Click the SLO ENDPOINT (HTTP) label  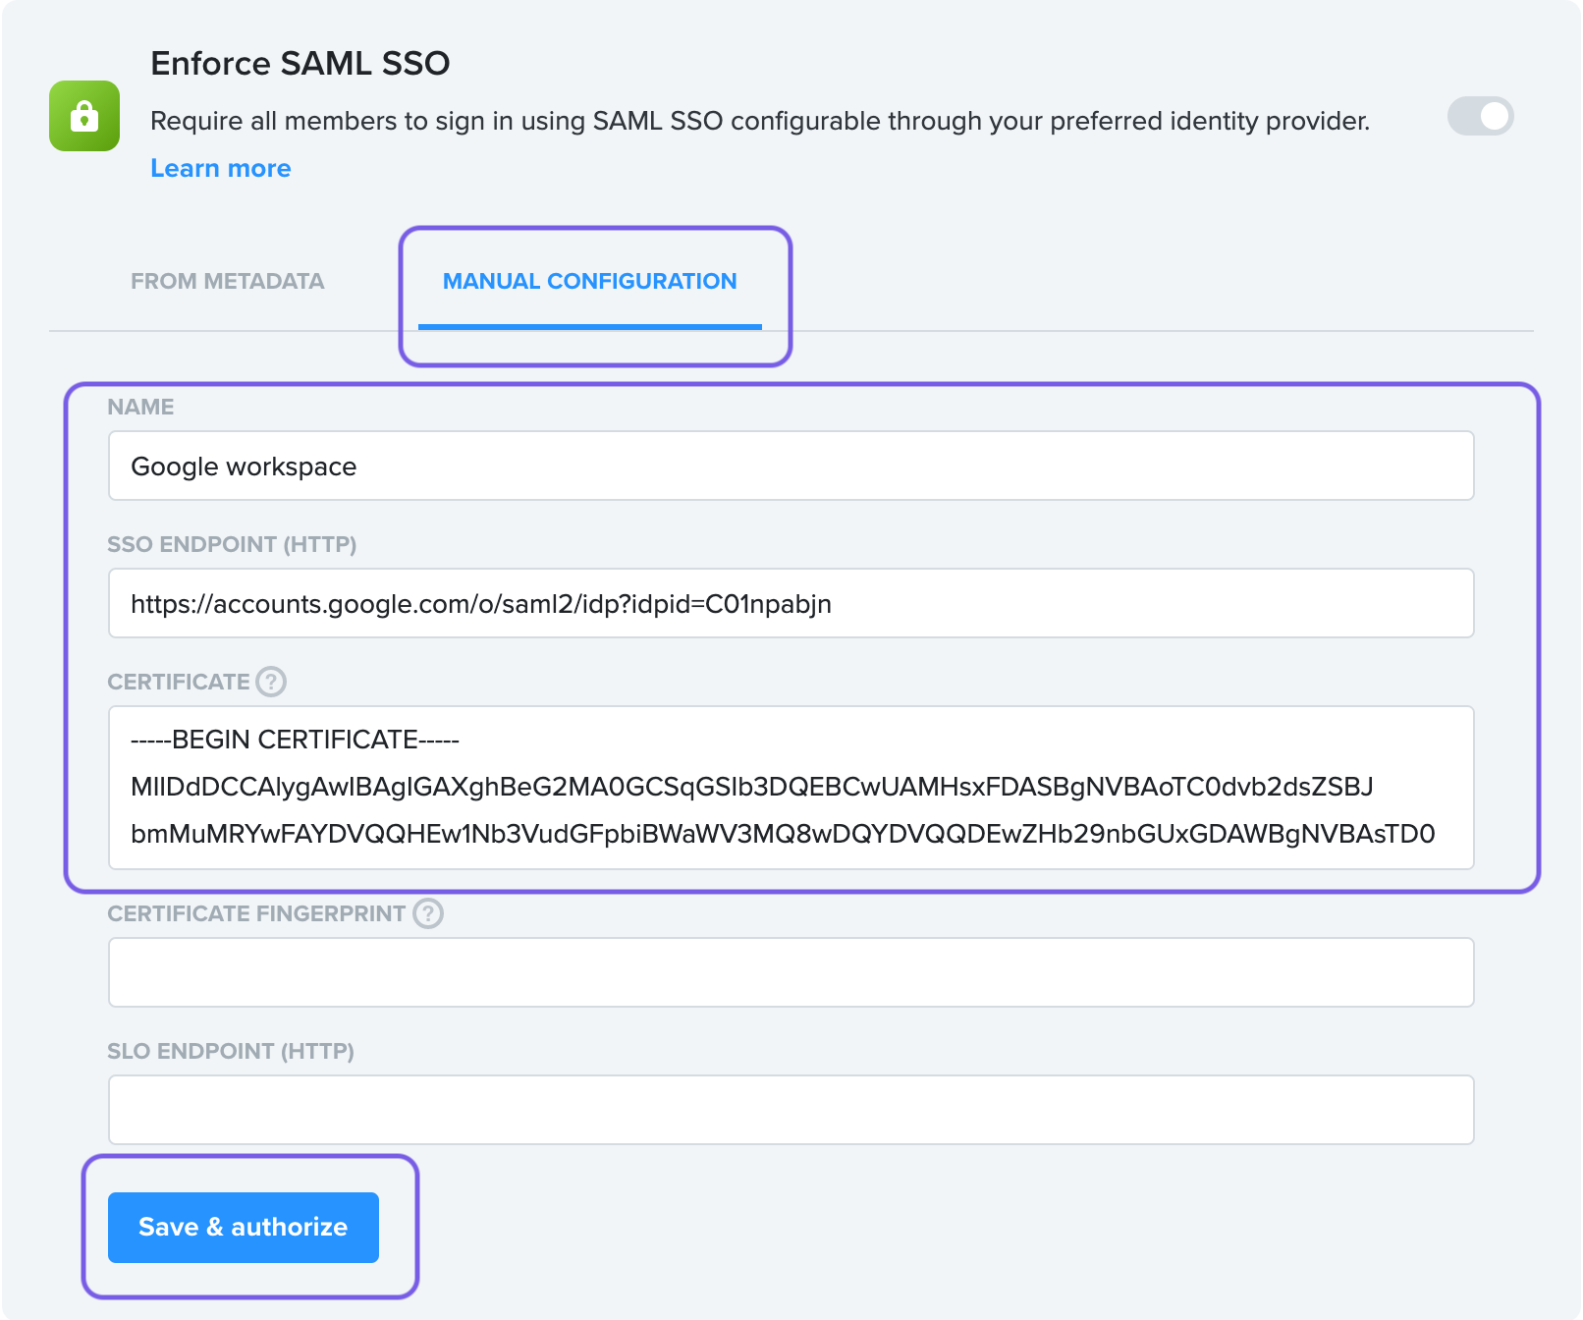pos(231,1051)
